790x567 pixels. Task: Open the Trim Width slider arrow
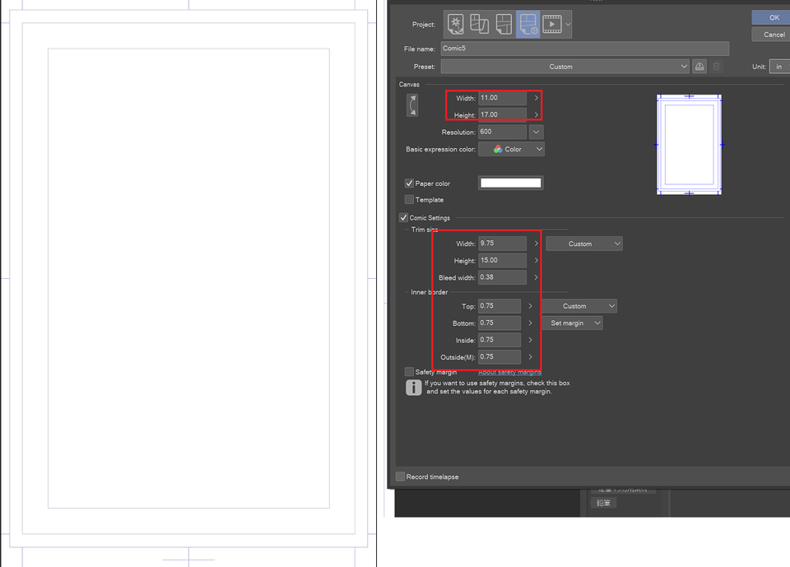tap(536, 244)
